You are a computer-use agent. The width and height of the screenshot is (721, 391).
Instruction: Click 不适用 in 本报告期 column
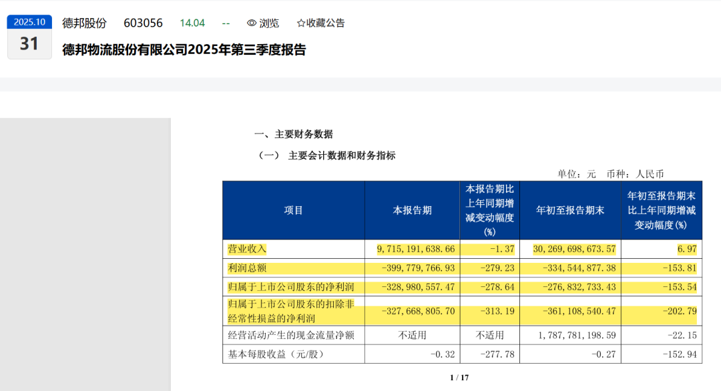coord(412,336)
